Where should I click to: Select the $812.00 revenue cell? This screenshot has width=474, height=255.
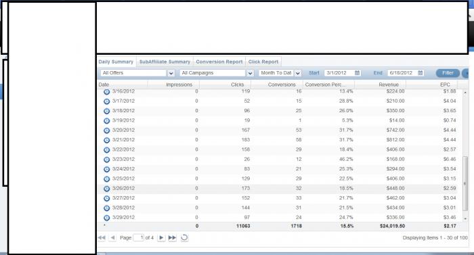(x=395, y=139)
